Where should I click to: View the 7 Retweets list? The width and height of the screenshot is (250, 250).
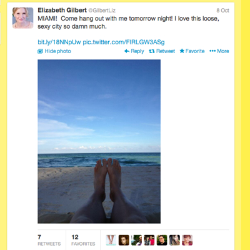(x=49, y=240)
